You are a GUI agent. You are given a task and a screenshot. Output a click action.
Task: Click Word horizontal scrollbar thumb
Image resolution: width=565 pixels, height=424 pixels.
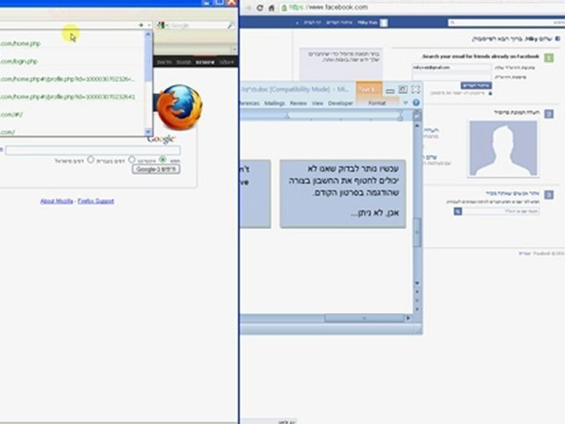[x=364, y=318]
